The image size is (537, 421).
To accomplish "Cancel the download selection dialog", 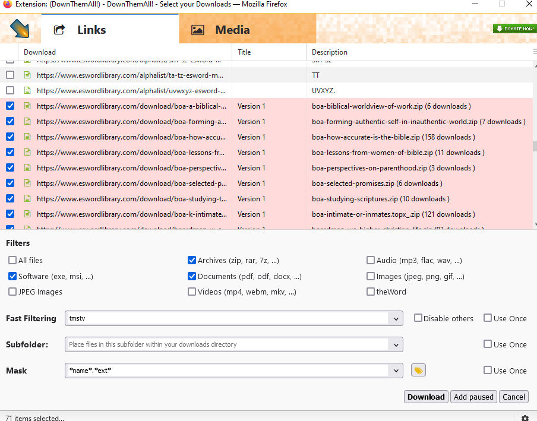I will pos(513,397).
